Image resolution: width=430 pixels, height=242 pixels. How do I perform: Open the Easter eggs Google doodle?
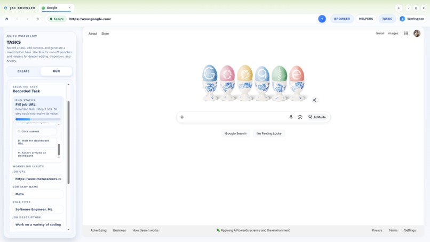point(253,83)
